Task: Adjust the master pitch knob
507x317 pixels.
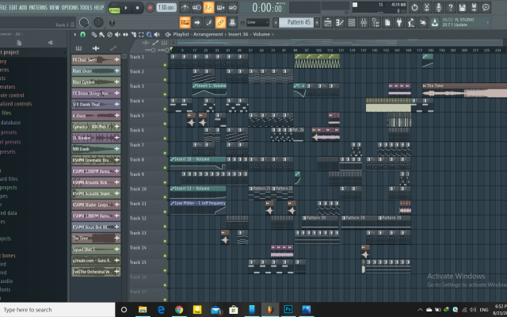Action: (98, 22)
